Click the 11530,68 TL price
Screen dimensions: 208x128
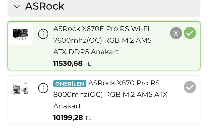pos(68,63)
